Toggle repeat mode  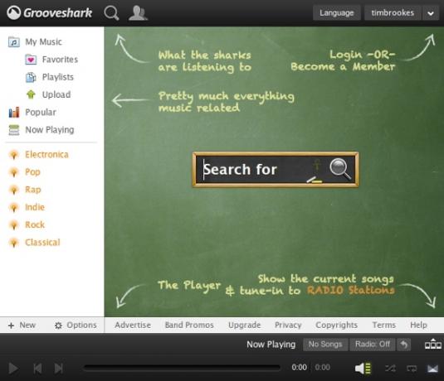point(412,369)
